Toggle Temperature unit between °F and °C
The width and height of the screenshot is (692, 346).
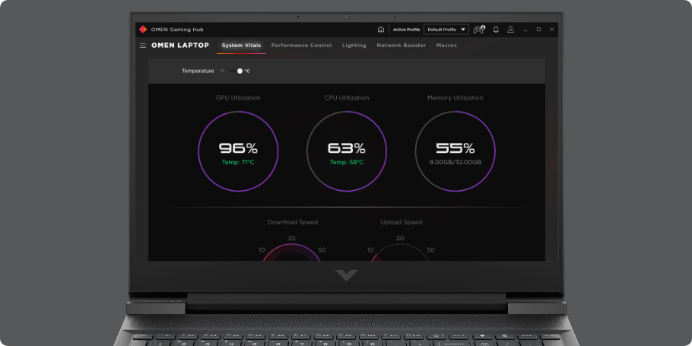[236, 71]
